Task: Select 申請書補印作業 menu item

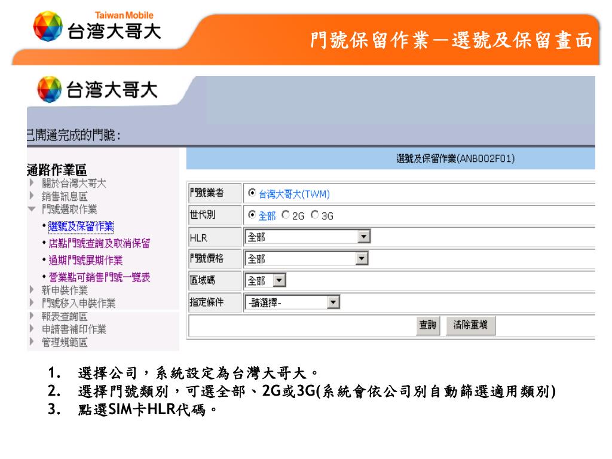Action: click(x=74, y=329)
